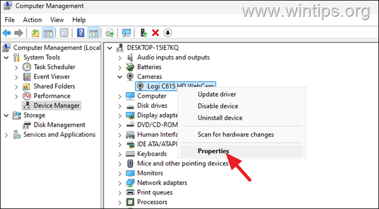Expand the Batteries category
The width and height of the screenshot is (379, 209).
click(120, 67)
